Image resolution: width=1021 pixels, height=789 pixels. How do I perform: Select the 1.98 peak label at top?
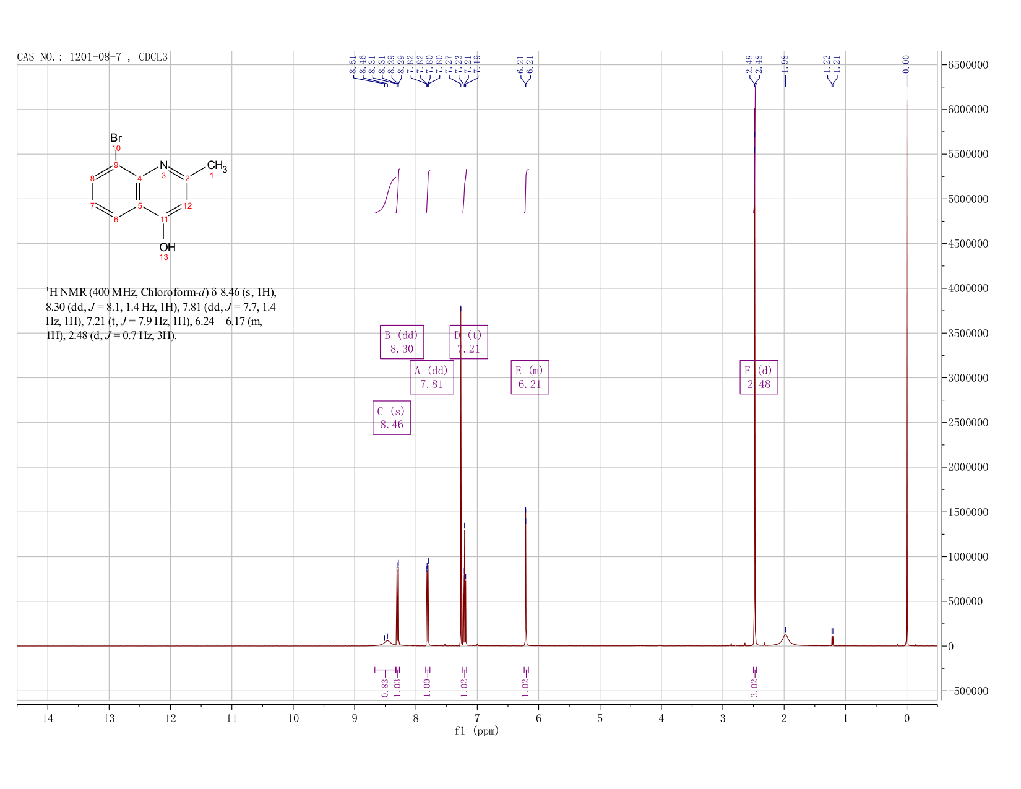point(785,61)
